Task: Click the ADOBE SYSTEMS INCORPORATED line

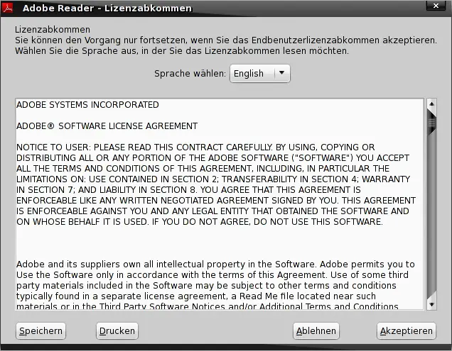Action: coord(87,105)
